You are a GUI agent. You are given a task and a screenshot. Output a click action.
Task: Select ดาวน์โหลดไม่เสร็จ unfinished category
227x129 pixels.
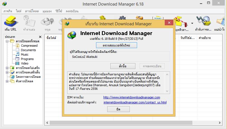coord(28,68)
